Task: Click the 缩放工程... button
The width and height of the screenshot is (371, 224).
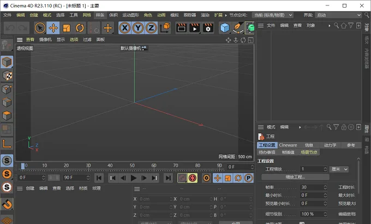Action: click(295, 177)
